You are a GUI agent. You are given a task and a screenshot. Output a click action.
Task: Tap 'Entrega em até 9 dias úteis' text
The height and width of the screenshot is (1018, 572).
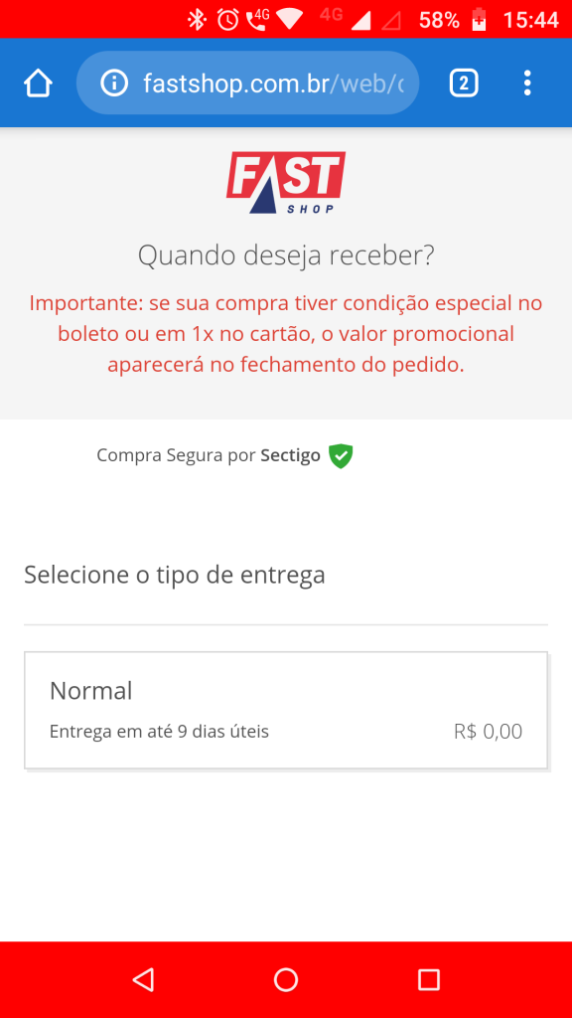[x=159, y=732]
